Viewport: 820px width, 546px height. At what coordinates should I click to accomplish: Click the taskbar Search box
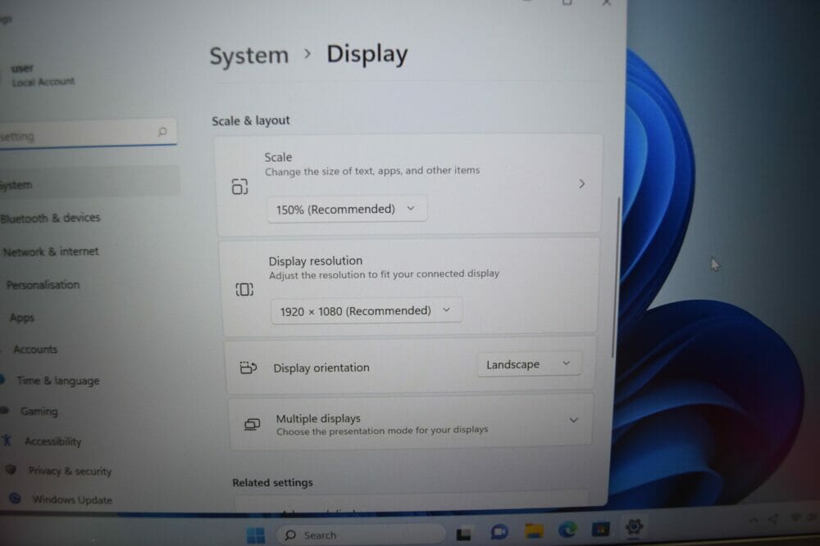click(x=361, y=535)
